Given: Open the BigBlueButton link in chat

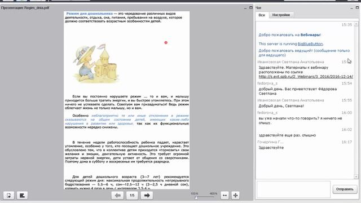Looking at the screenshot, I should (x=310, y=44).
